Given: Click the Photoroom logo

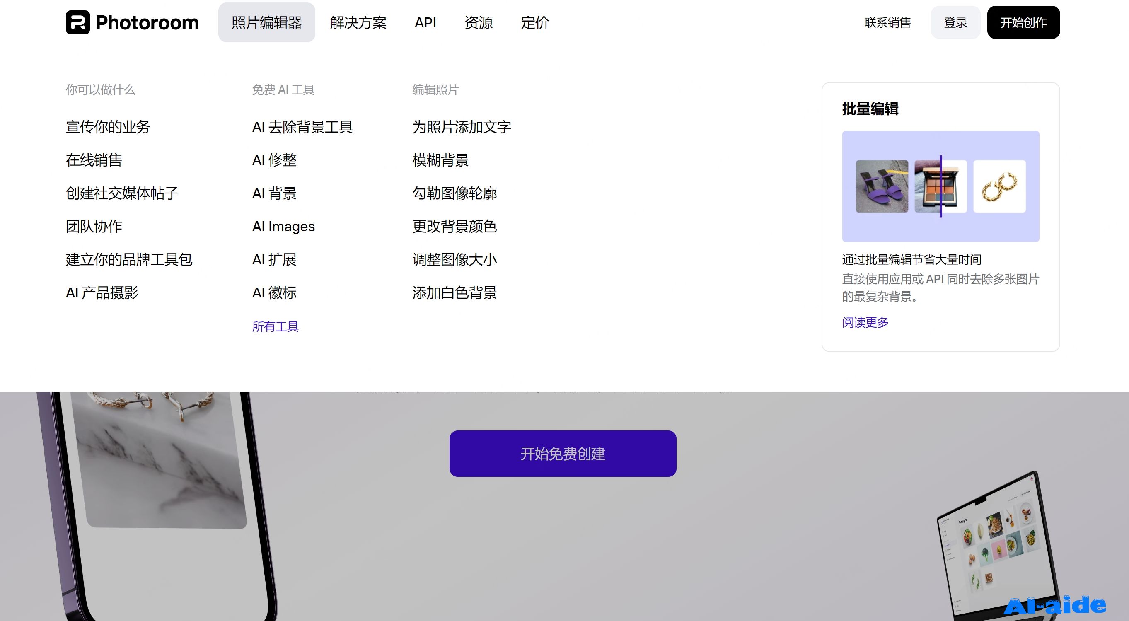Looking at the screenshot, I should [132, 22].
